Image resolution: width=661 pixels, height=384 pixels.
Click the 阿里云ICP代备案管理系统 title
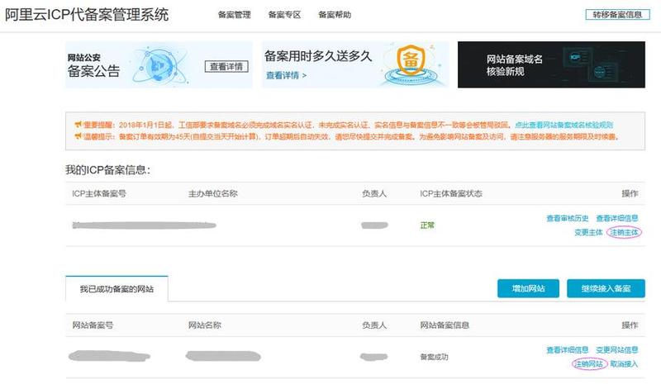tap(87, 15)
